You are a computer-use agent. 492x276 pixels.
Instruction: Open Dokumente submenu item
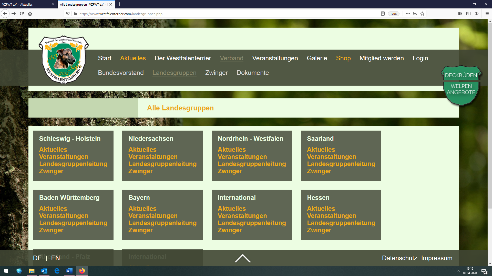point(253,73)
